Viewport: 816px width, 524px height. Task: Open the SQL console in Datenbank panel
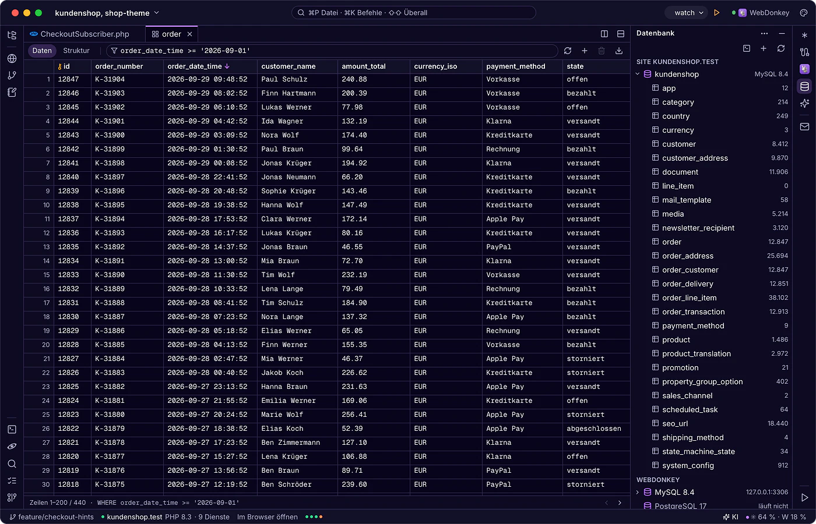[747, 48]
